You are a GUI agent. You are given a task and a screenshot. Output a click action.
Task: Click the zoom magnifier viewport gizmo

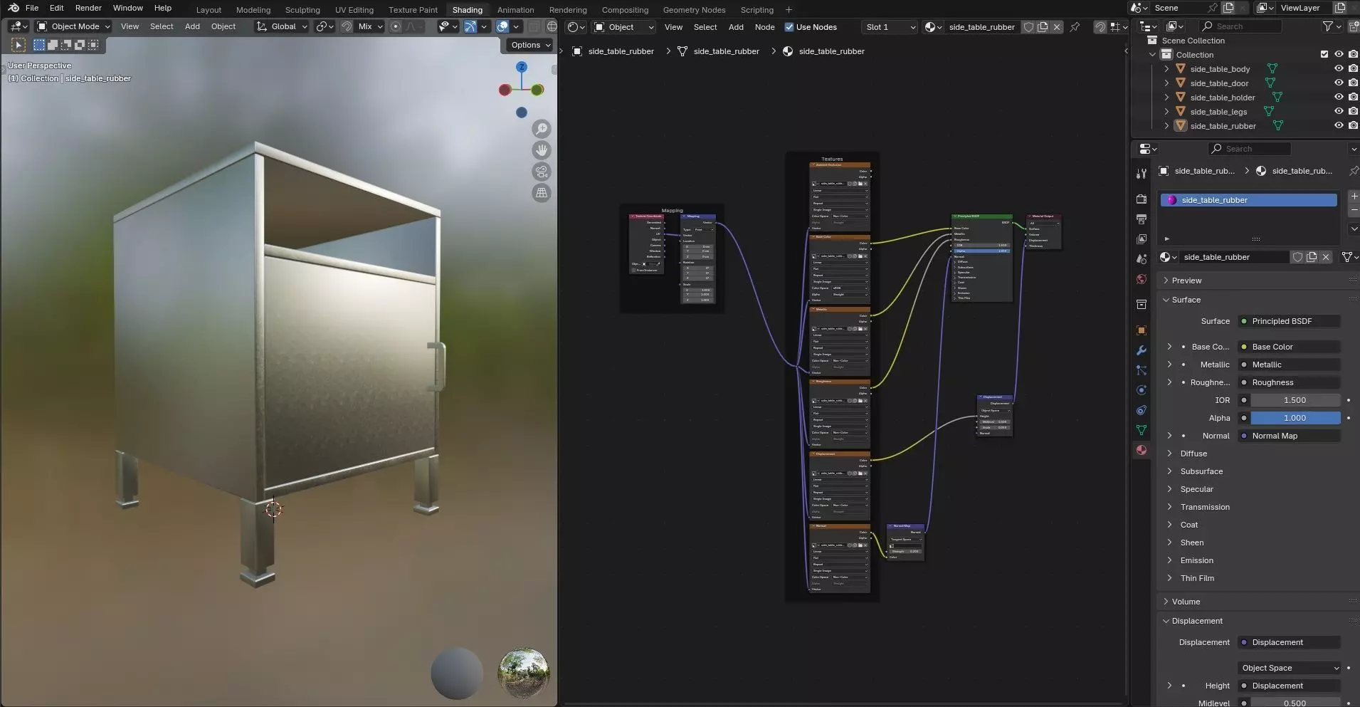542,129
